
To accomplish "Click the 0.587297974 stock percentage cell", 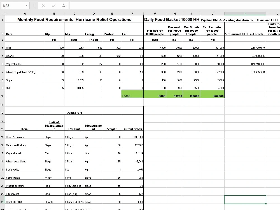I will 245,46.
